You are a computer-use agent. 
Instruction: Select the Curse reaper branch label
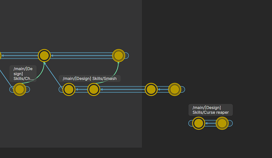point(211,110)
